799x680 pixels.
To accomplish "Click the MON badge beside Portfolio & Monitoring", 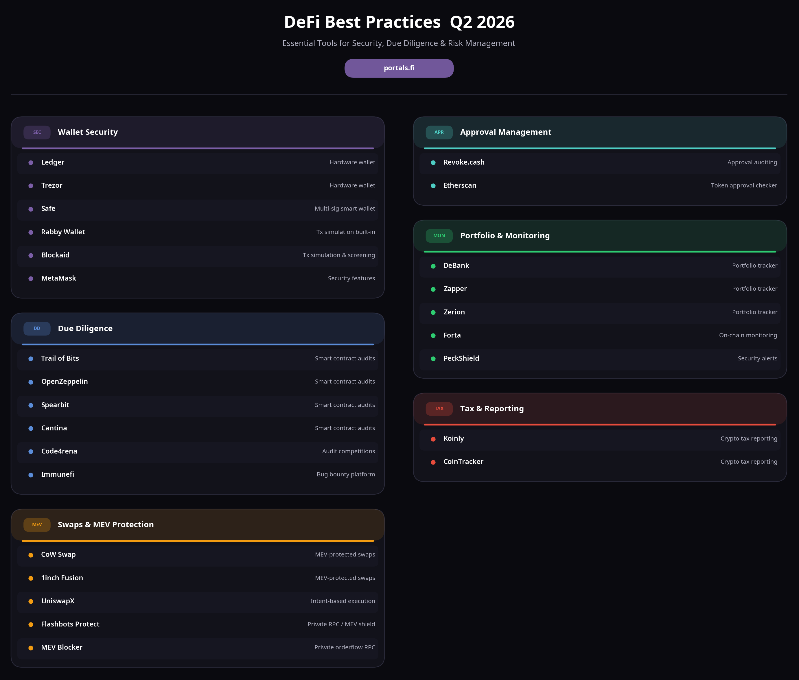I will (x=439, y=235).
